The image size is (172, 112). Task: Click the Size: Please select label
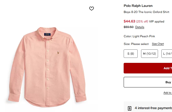136,44
